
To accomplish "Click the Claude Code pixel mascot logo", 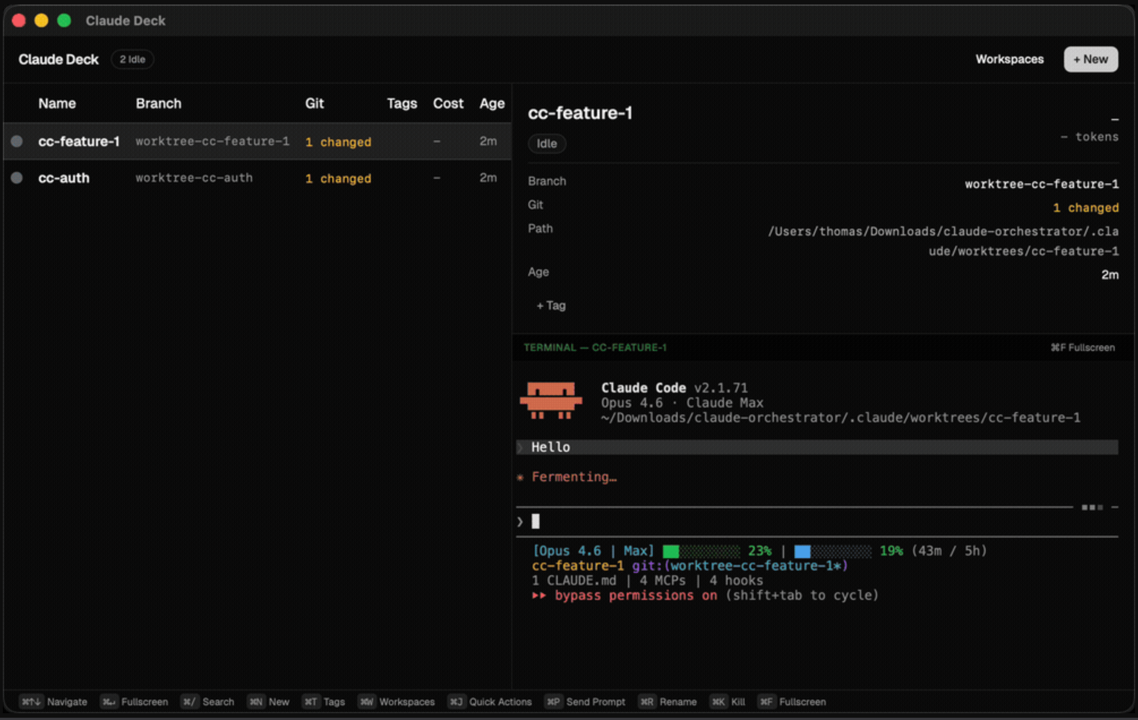I will [550, 401].
